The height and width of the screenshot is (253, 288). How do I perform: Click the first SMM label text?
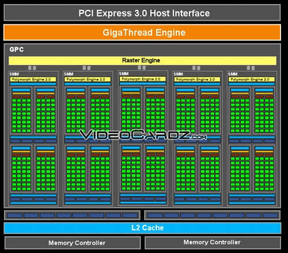[14, 74]
